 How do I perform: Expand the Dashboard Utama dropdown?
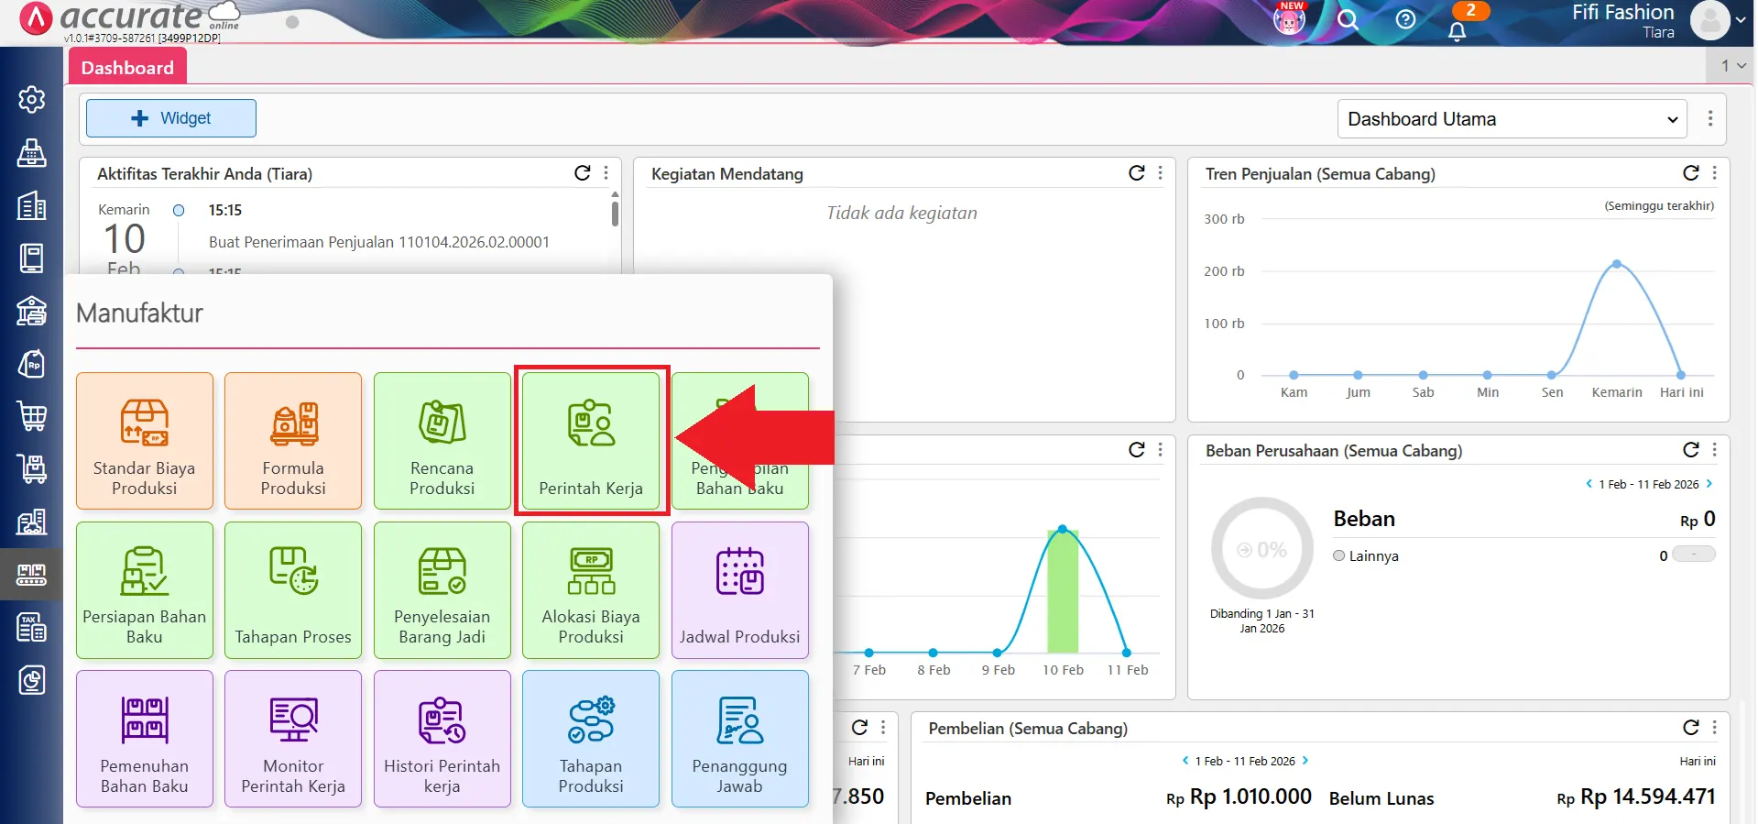pyautogui.click(x=1512, y=119)
